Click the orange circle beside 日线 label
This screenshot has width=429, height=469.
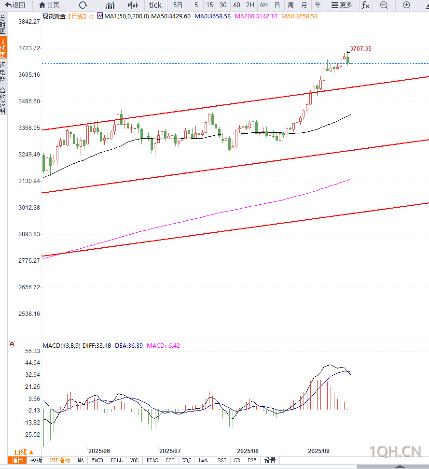(x=91, y=17)
